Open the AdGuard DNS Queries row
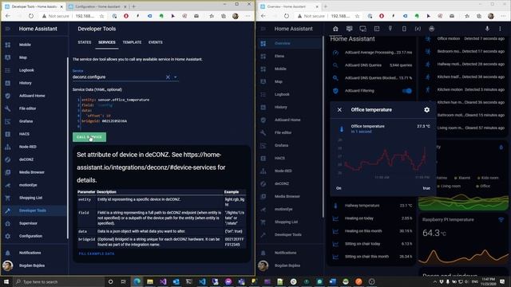The height and width of the screenshot is (287, 511). 372,65
